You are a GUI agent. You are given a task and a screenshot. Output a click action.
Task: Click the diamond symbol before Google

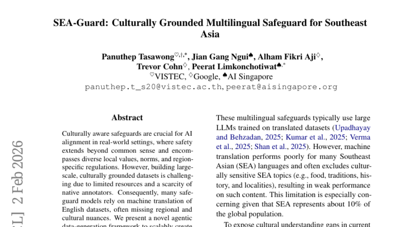(191, 75)
